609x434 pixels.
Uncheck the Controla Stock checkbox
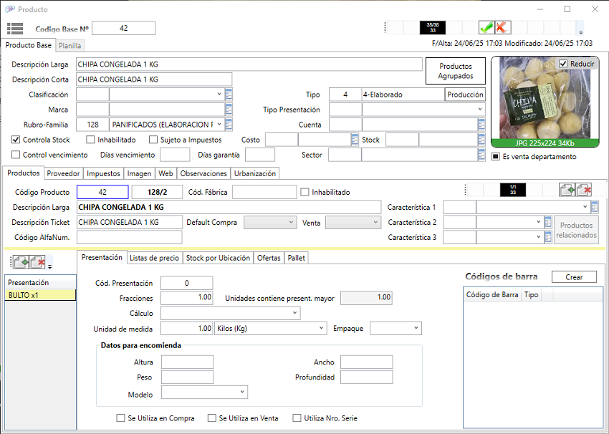click(x=16, y=140)
